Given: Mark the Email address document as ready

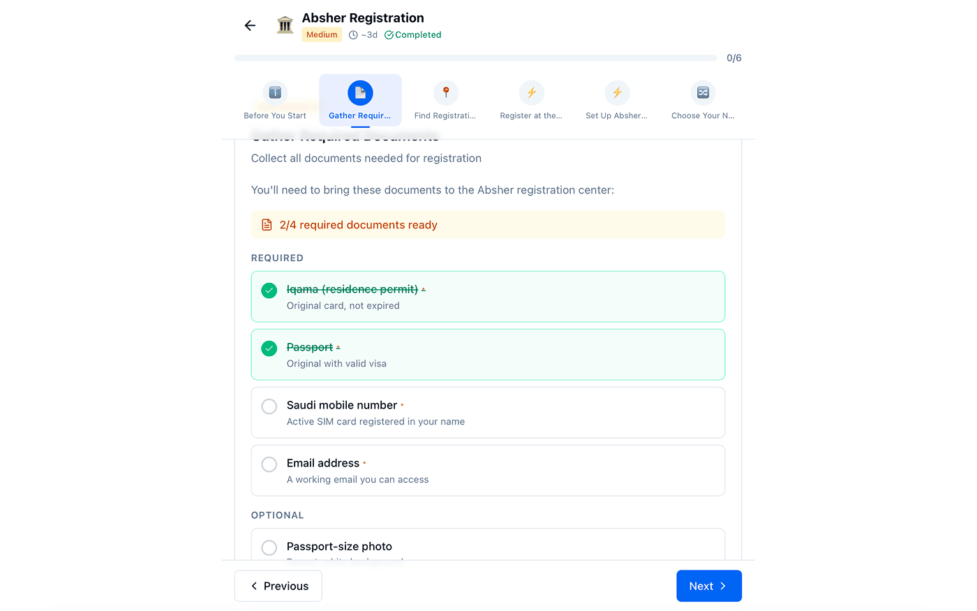Looking at the screenshot, I should click(269, 464).
